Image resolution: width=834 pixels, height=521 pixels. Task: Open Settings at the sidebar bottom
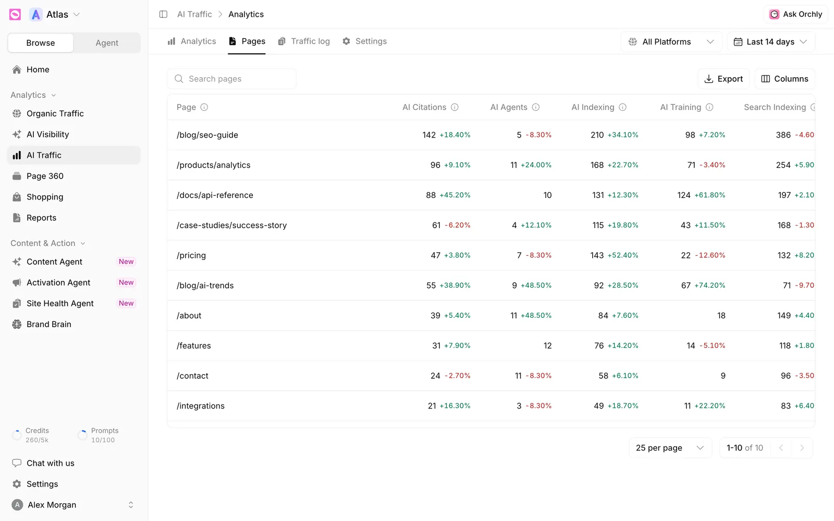point(74,484)
